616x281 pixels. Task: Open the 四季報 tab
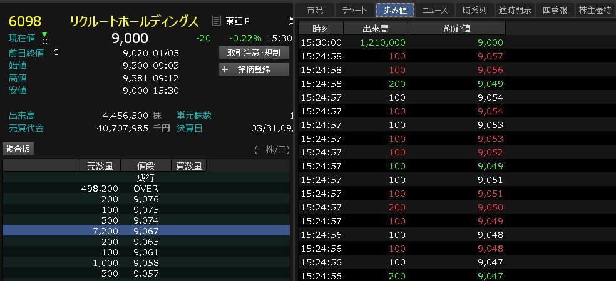[x=554, y=10]
